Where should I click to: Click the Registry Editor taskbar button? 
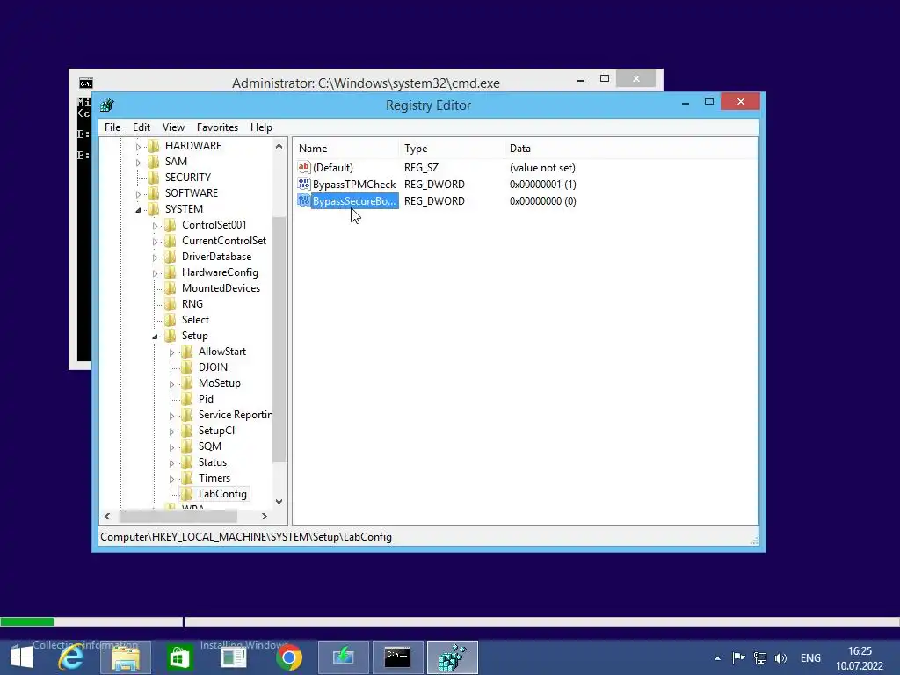(x=453, y=657)
